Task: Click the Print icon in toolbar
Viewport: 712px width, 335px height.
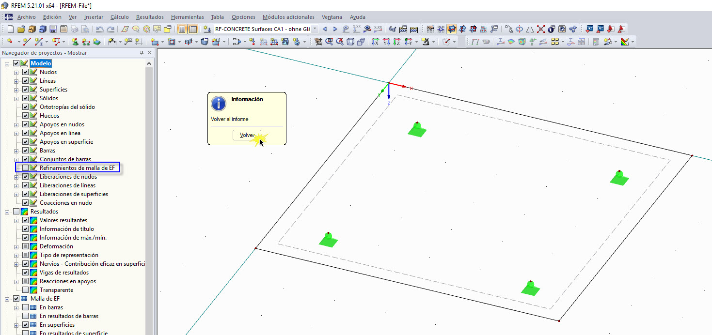Action: pyautogui.click(x=74, y=29)
